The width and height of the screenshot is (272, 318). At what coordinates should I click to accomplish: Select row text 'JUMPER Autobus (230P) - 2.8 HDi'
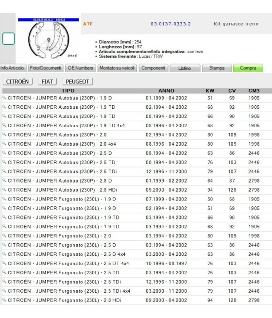point(76,190)
